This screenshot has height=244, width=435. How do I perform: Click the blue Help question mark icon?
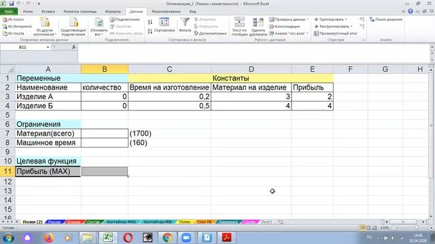tap(411, 12)
